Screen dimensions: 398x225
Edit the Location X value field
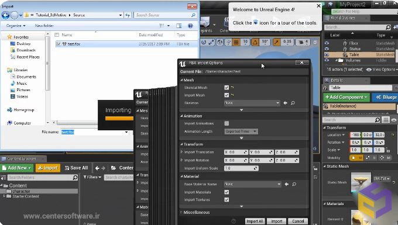pos(355,135)
